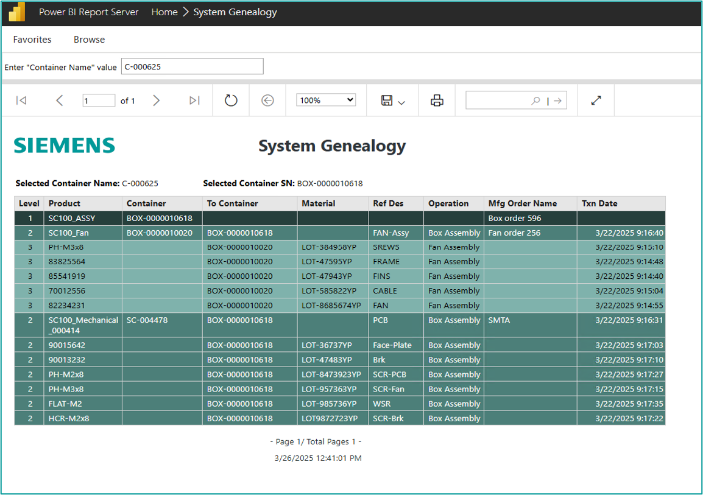Go to the first page icon
Image resolution: width=703 pixels, height=495 pixels.
point(21,100)
